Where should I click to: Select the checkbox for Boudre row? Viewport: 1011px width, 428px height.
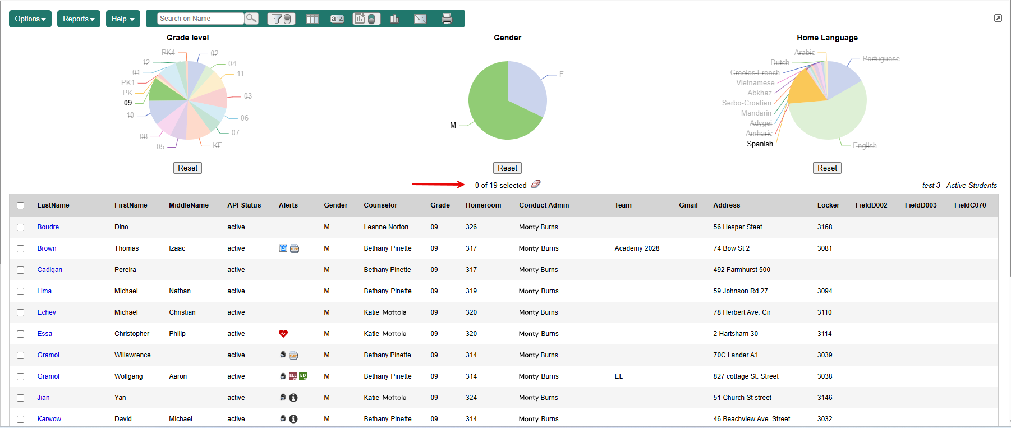[21, 227]
